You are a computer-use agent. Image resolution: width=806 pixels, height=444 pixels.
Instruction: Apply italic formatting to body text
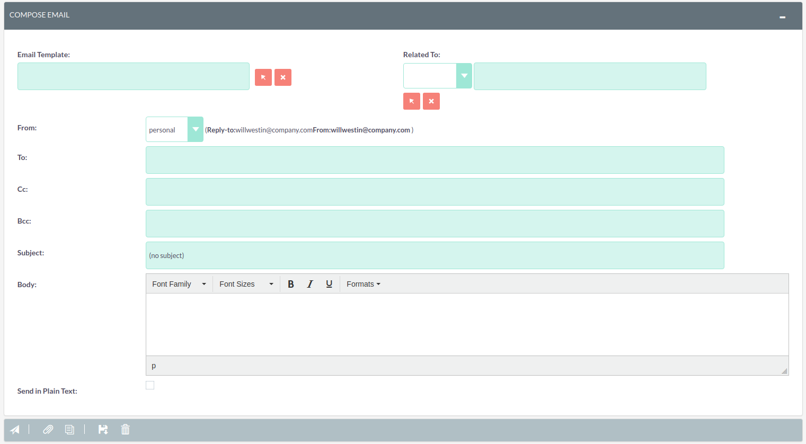pos(310,283)
